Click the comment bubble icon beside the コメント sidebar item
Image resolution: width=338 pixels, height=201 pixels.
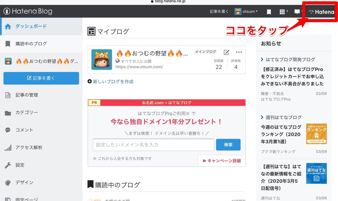click(8, 130)
